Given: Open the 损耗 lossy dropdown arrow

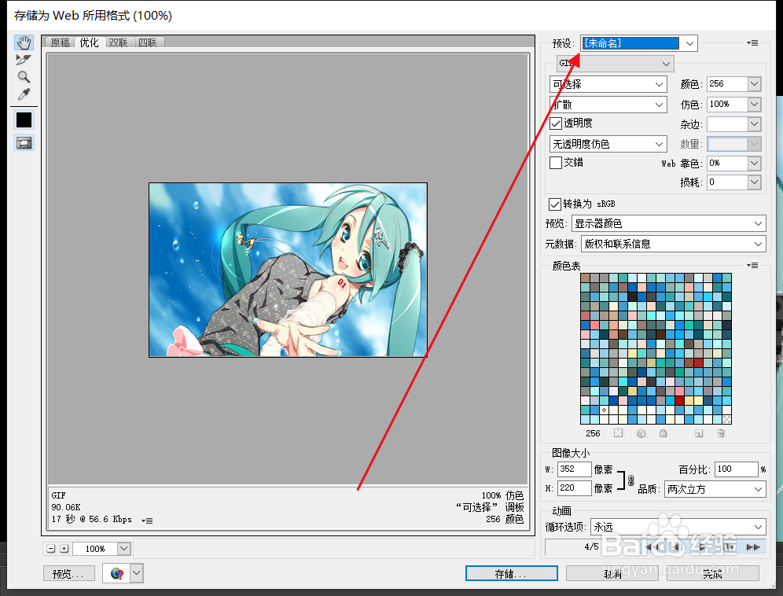Looking at the screenshot, I should click(x=754, y=182).
